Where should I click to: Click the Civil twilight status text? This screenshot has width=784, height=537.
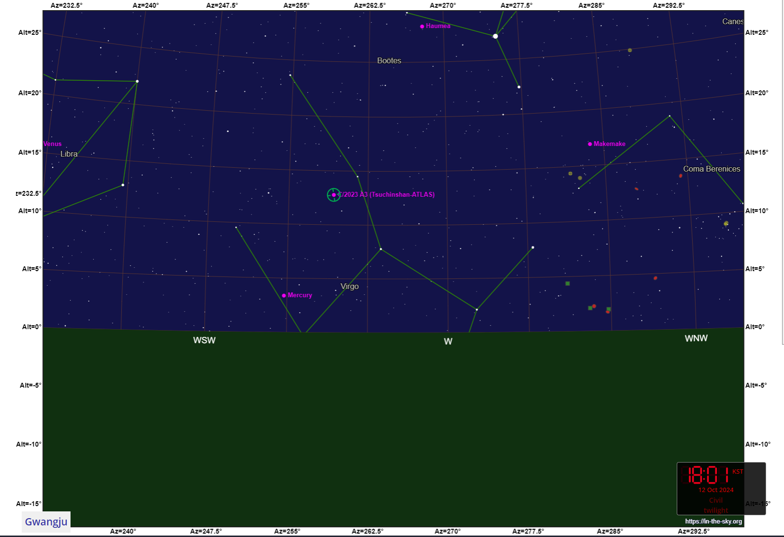[x=716, y=505]
